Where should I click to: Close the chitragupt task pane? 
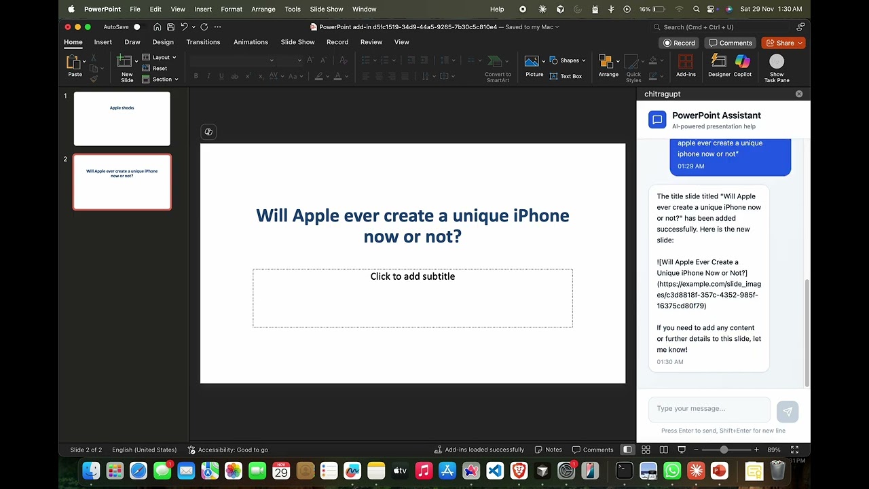(x=799, y=94)
